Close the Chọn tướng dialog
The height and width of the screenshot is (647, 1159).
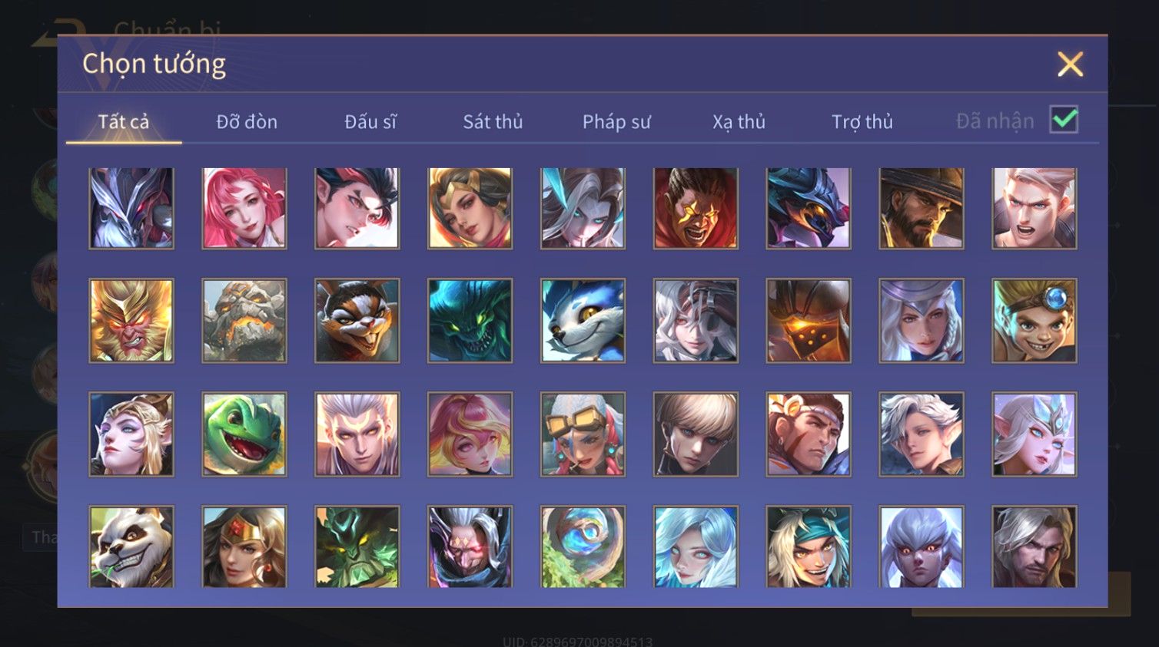click(x=1070, y=64)
